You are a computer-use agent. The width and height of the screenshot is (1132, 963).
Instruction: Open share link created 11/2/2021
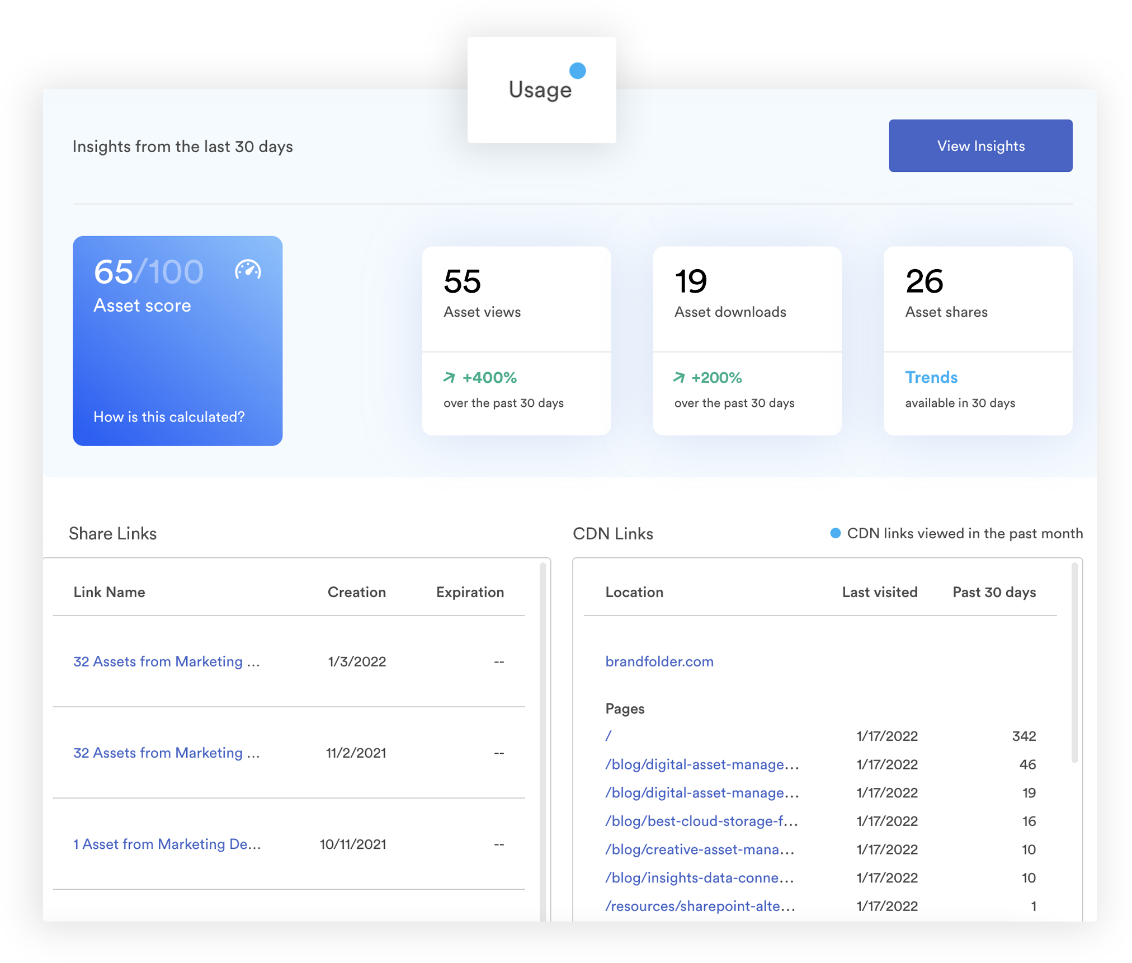[x=167, y=753]
